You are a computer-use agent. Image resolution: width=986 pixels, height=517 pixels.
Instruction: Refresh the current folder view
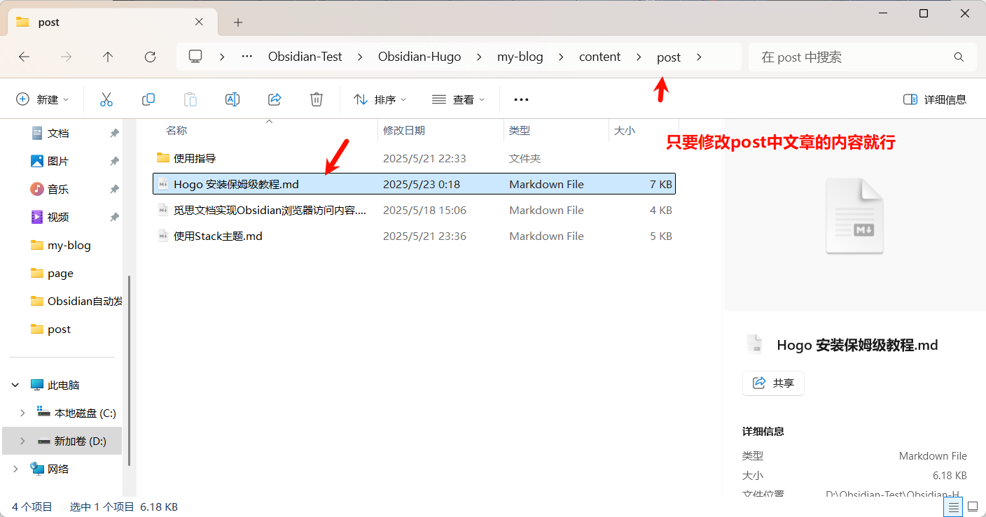click(150, 57)
